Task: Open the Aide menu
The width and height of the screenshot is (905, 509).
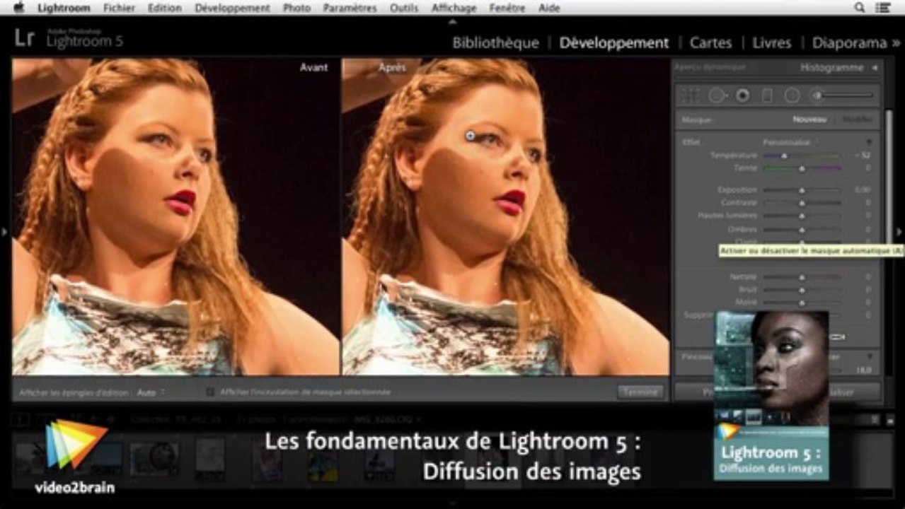Action: (548, 8)
